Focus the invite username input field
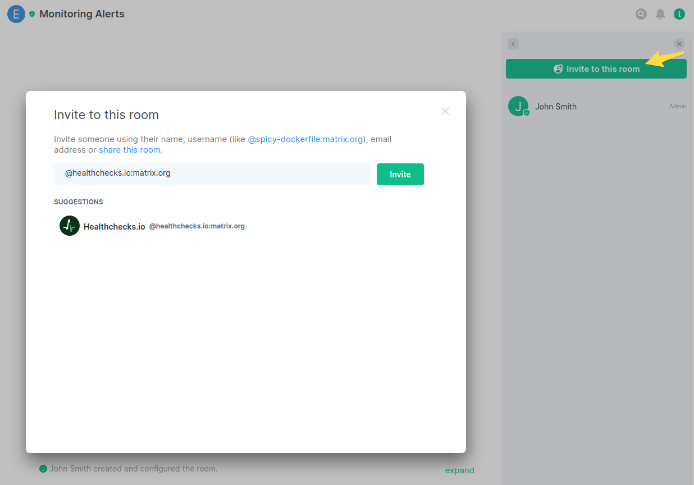The image size is (694, 485). 212,174
